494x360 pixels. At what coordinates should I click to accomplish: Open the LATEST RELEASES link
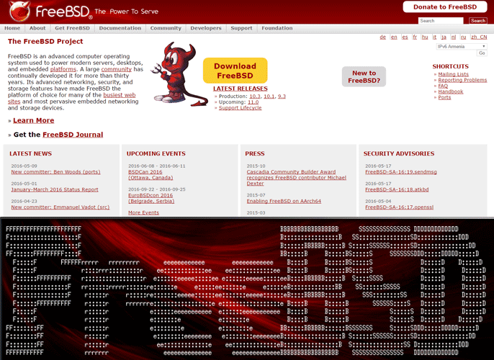[240, 89]
